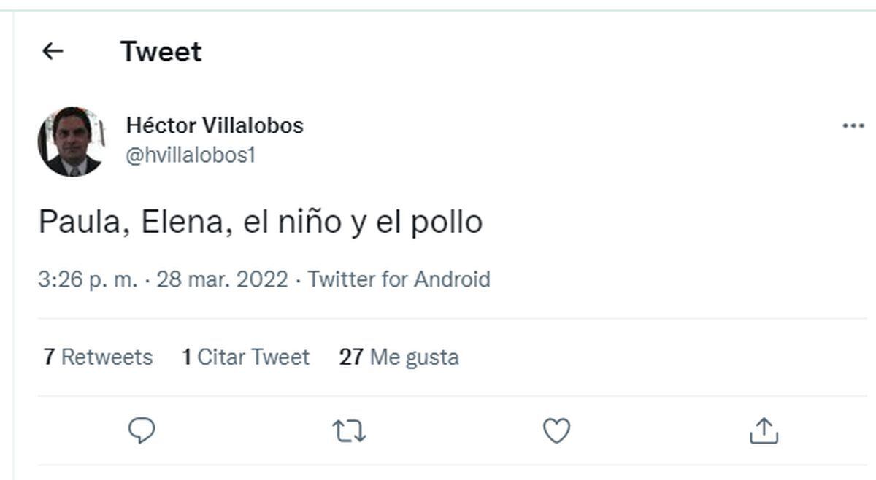Expand sharing options via the upload icon

[x=765, y=430]
